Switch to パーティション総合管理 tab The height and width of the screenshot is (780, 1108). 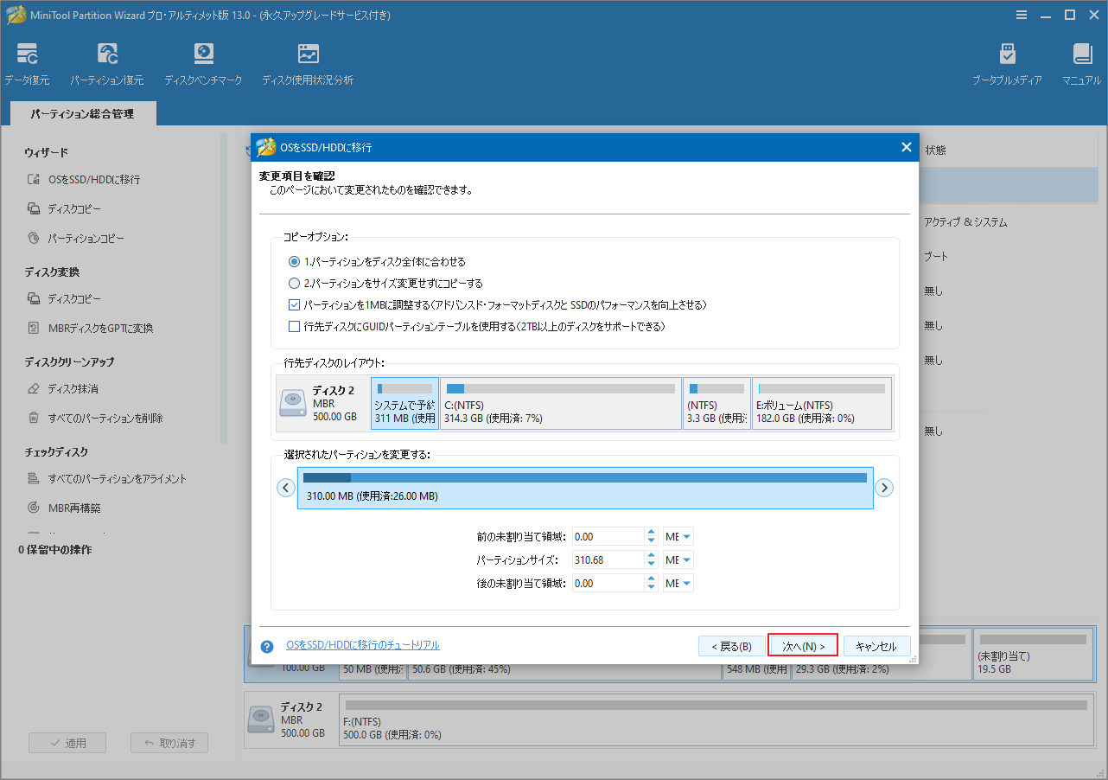(x=82, y=112)
